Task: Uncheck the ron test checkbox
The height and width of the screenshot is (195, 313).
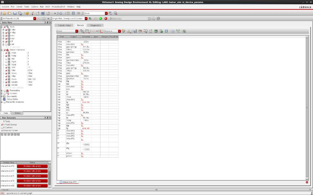Action: tap(6, 36)
